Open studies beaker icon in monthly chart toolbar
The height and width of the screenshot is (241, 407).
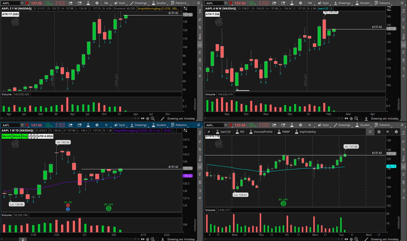click(88, 3)
